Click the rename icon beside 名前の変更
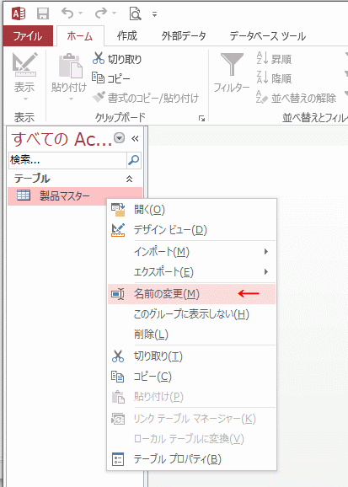This screenshot has width=348, height=487. pos(118,294)
